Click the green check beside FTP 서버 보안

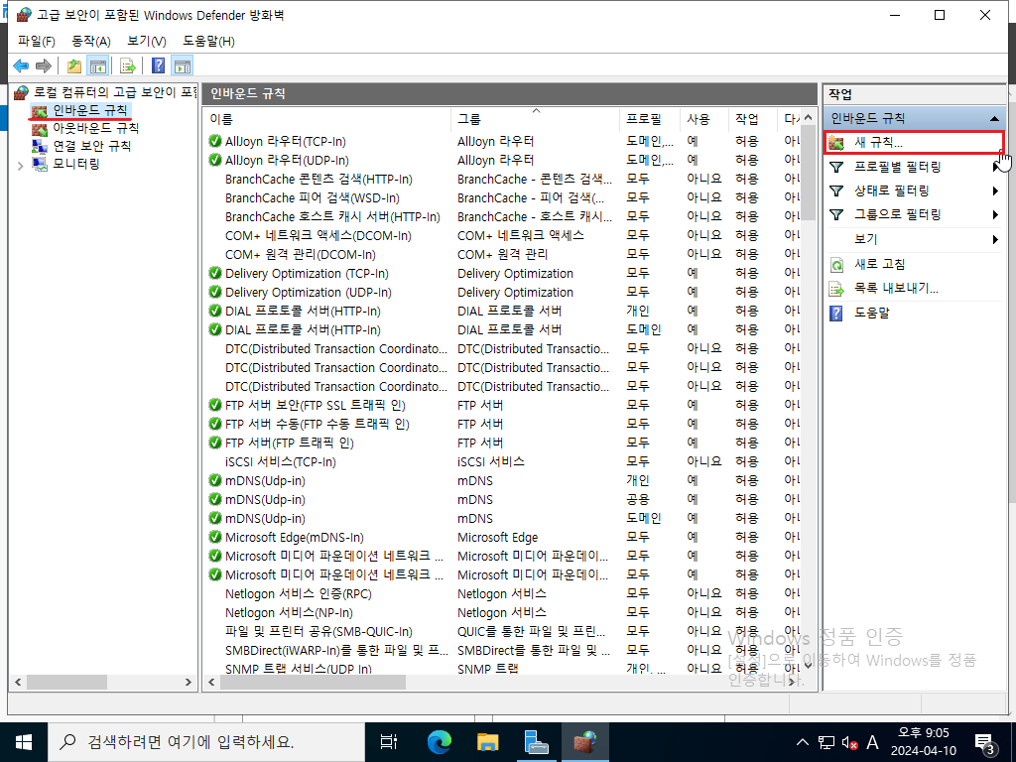coord(215,405)
